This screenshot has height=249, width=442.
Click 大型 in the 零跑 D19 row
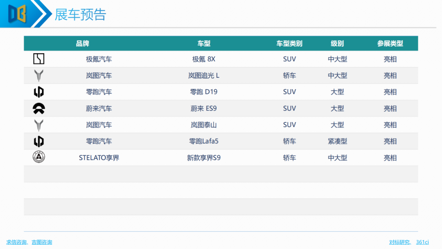click(x=337, y=92)
